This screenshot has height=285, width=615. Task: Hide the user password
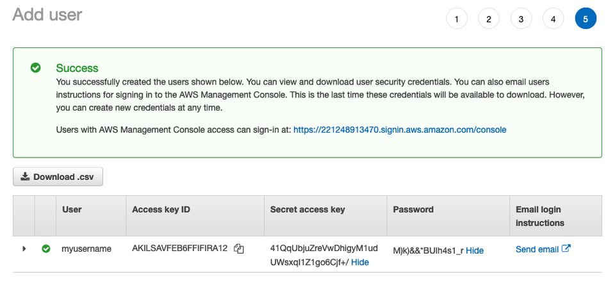(x=475, y=250)
